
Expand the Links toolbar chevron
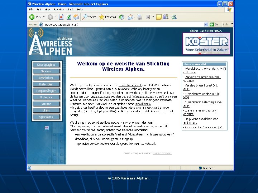click(x=232, y=24)
